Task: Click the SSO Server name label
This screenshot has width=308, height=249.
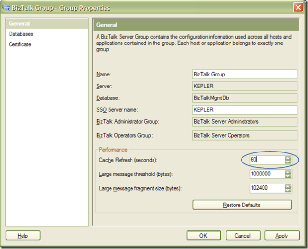Action: pos(117,110)
